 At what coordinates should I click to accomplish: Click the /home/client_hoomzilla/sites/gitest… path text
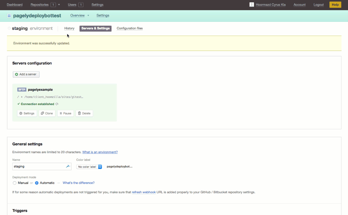pos(54,97)
